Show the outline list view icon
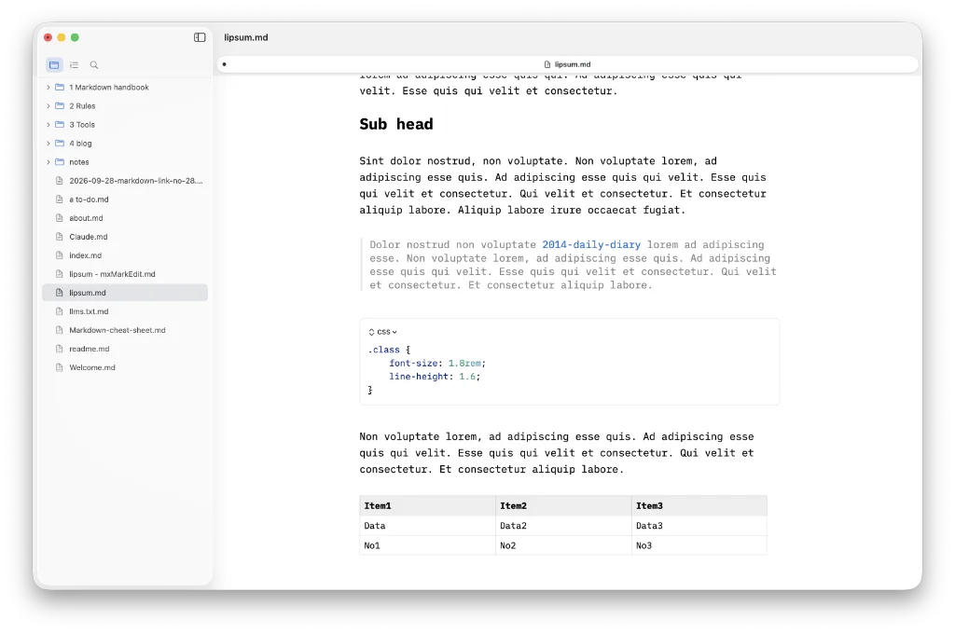955x633 pixels. click(75, 64)
